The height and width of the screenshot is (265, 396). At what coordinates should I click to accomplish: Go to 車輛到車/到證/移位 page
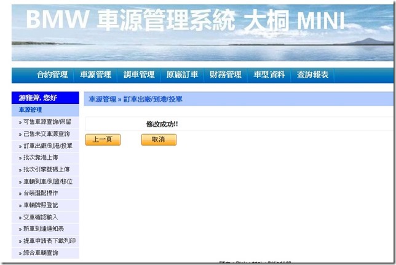point(46,181)
